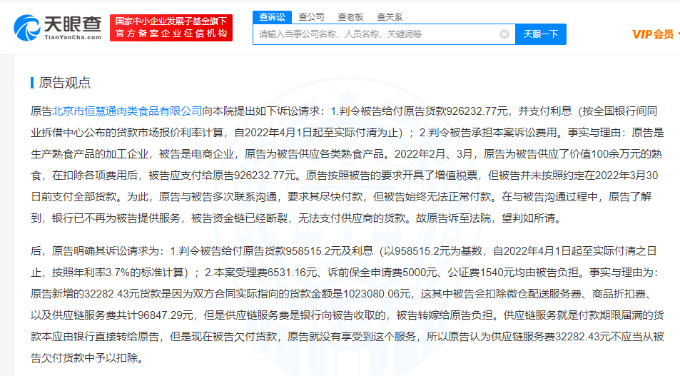Screen dimensions: 680x376
Task: Select the 查关系 tab
Action: click(x=390, y=16)
